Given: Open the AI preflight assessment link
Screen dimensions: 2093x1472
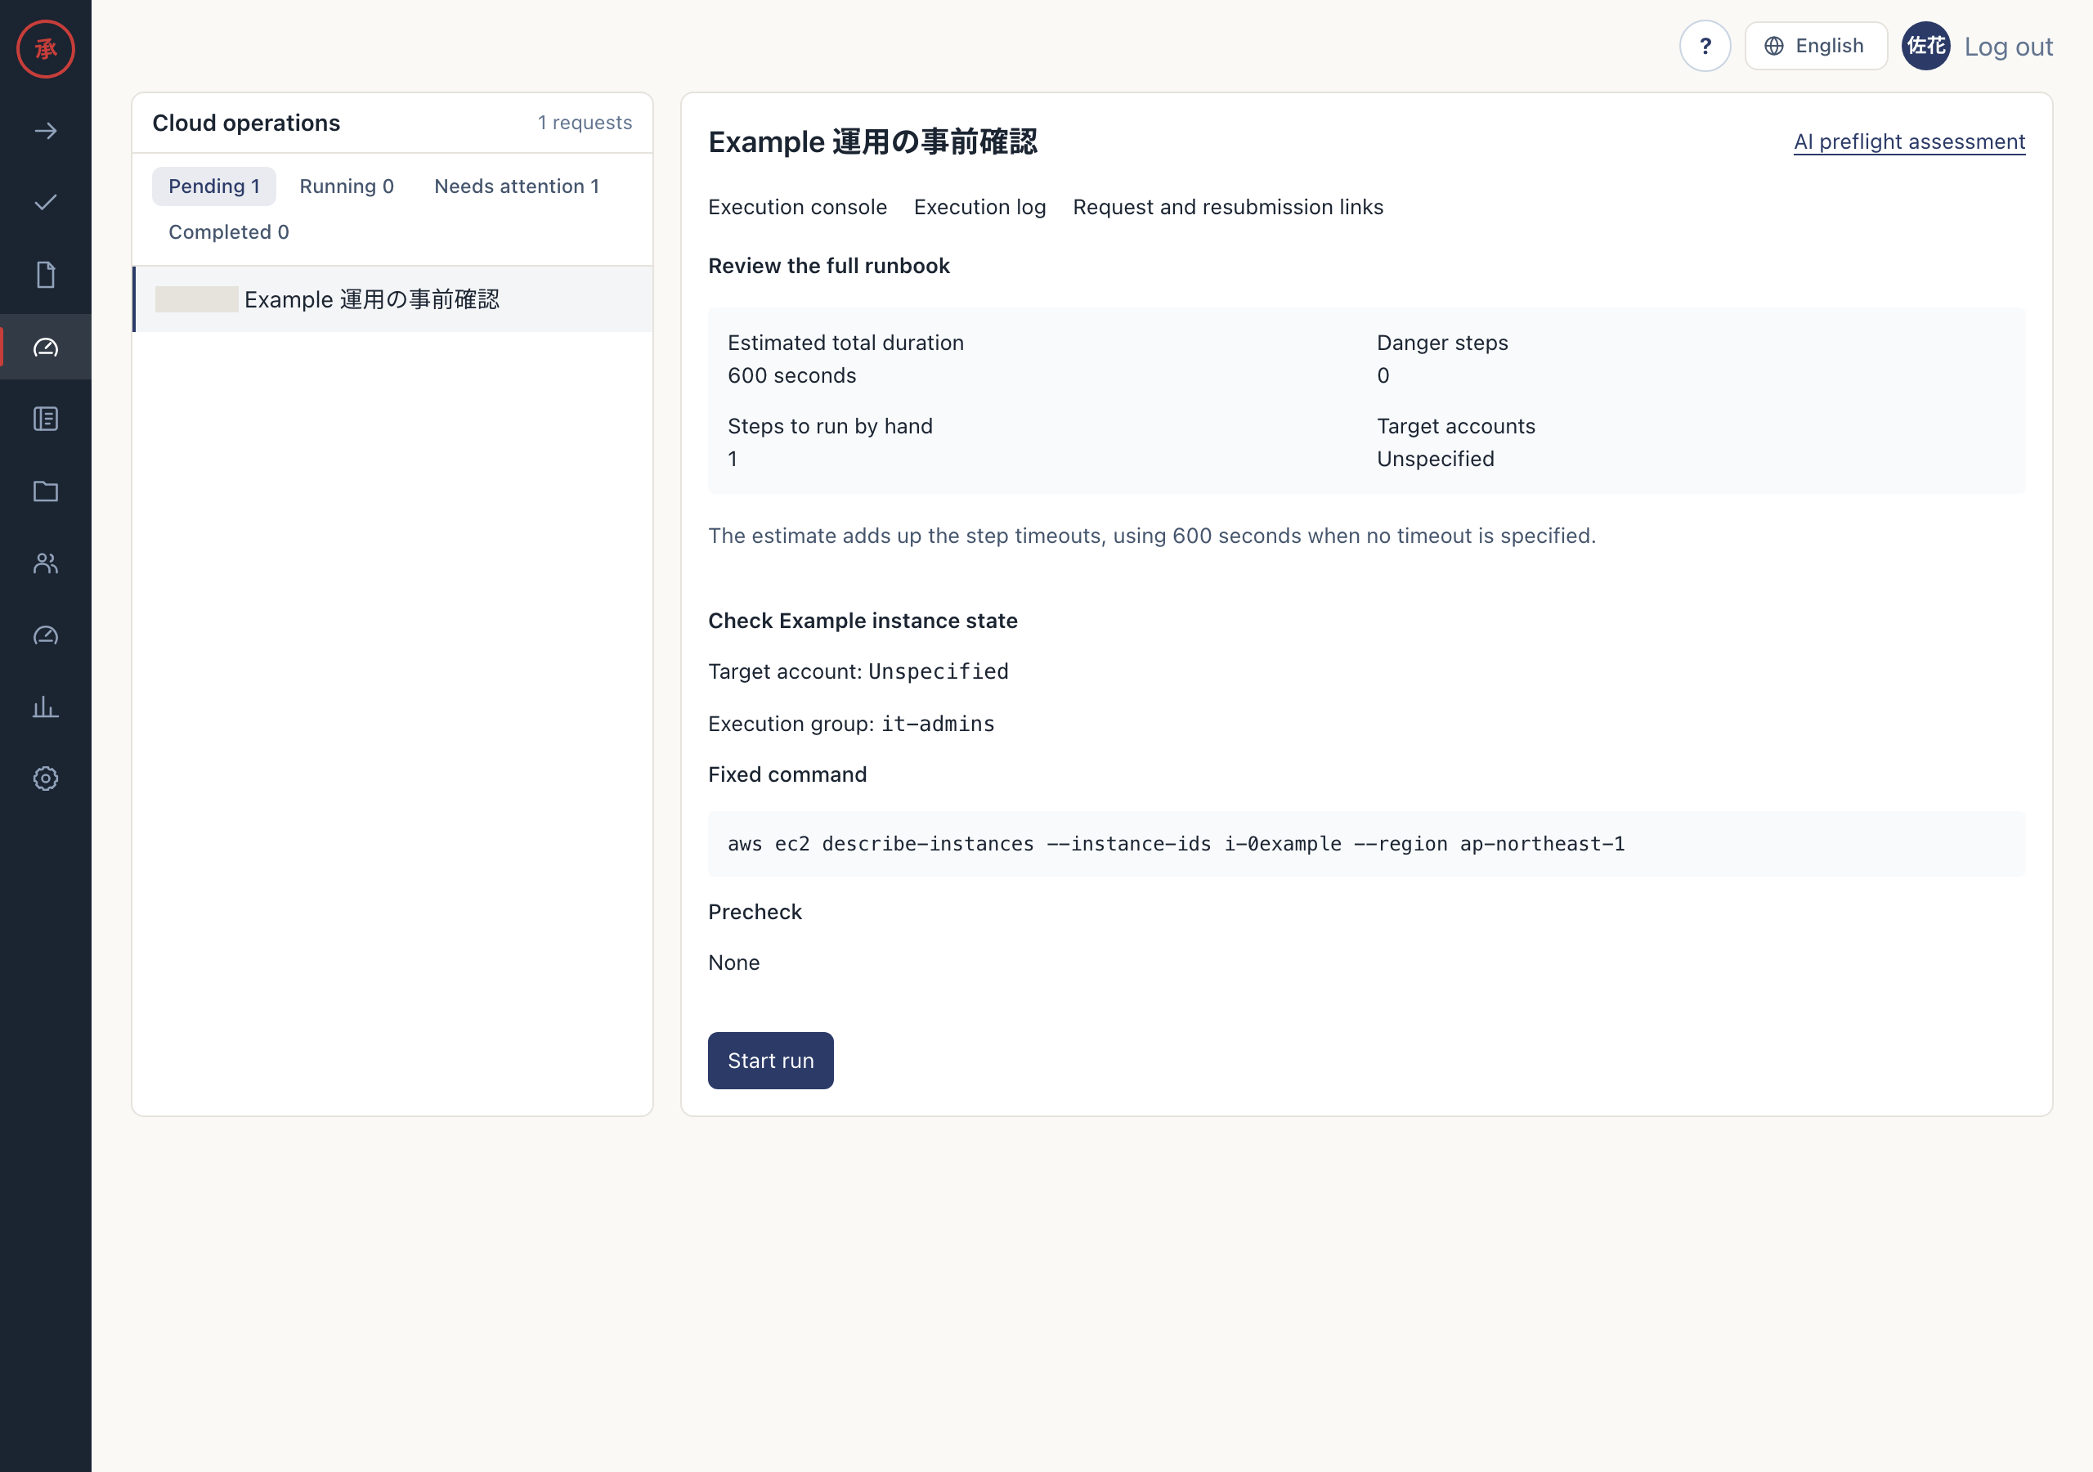Looking at the screenshot, I should (1909, 141).
